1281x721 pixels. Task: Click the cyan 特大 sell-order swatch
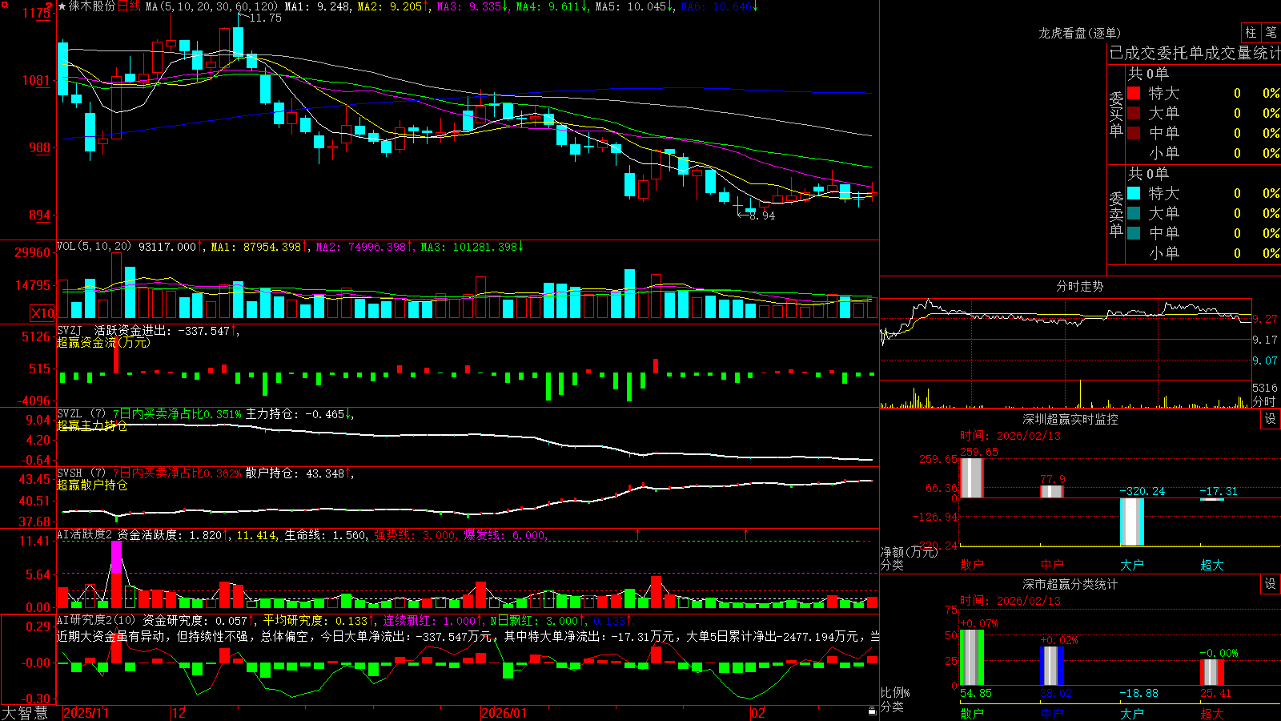(1134, 193)
